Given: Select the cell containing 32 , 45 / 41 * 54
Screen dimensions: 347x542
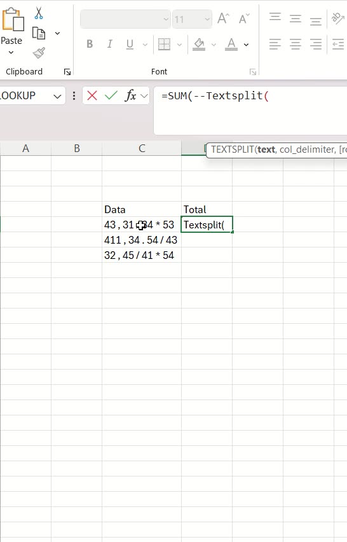Looking at the screenshot, I should pyautogui.click(x=142, y=255).
